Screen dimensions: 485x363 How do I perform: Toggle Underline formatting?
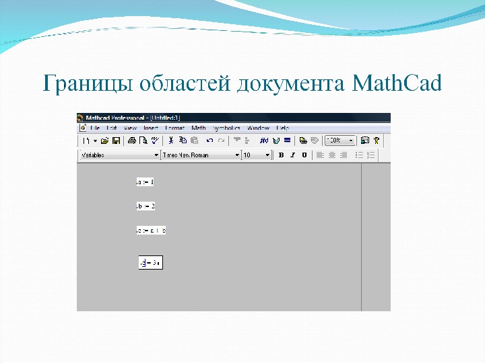tap(304, 155)
